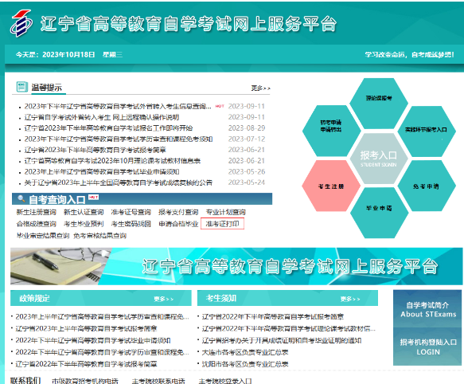Click the central 报考入口 STUDENT SIGNIN hexagon
Image resolution: width=464 pixels, height=384 pixels.
379,159
